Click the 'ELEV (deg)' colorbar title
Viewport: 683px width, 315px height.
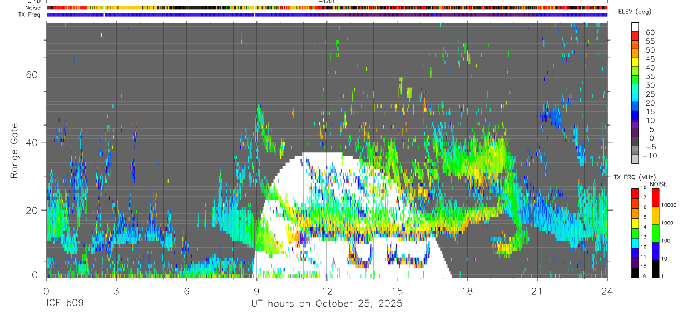coord(635,12)
